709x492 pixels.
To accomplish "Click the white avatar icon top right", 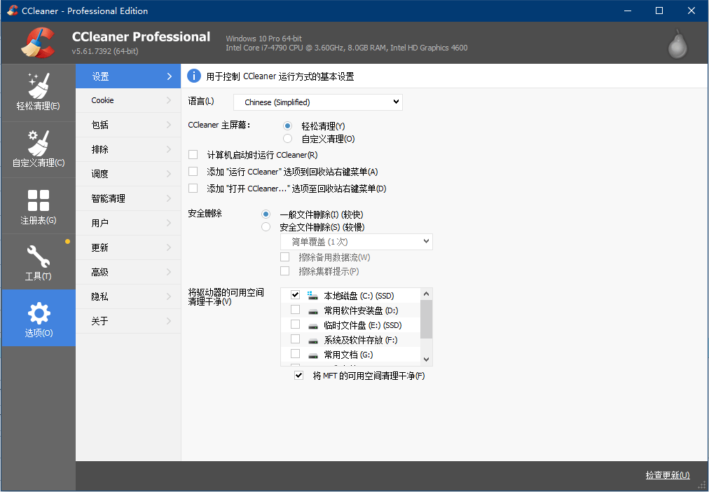I will point(677,42).
